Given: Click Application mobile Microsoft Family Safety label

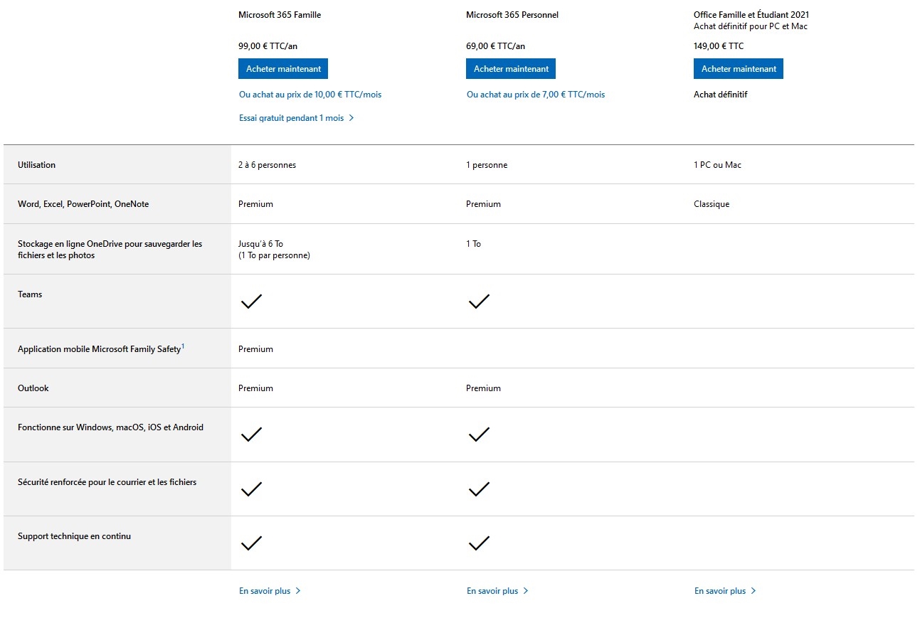Looking at the screenshot, I should pos(99,349).
